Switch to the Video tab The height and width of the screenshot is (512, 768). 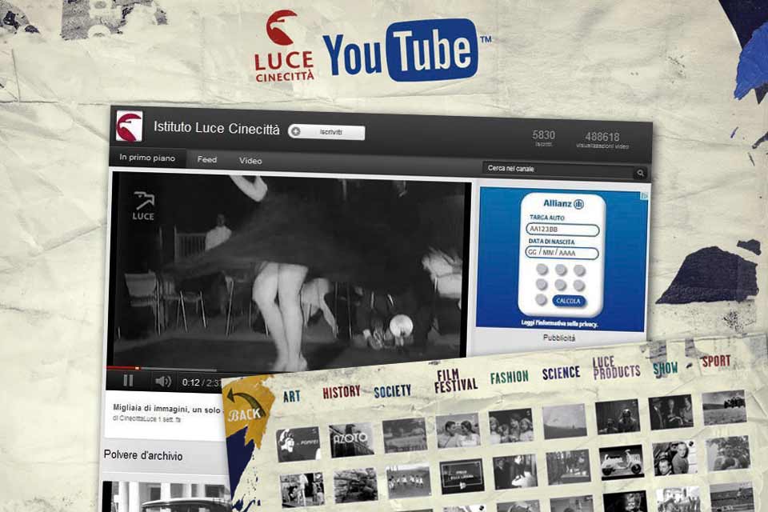pos(250,161)
